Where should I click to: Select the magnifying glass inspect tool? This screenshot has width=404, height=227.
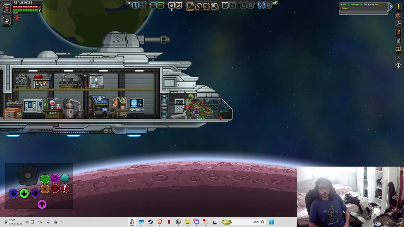click(x=214, y=6)
